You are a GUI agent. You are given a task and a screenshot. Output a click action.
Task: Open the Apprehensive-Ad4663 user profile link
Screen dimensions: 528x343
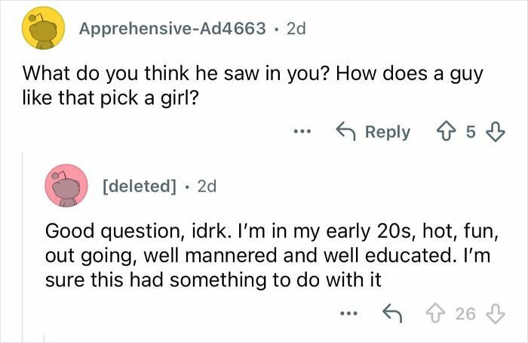point(172,29)
